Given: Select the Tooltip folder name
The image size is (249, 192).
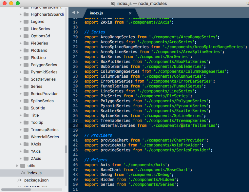Looking at the screenshot, I should coord(37,123).
